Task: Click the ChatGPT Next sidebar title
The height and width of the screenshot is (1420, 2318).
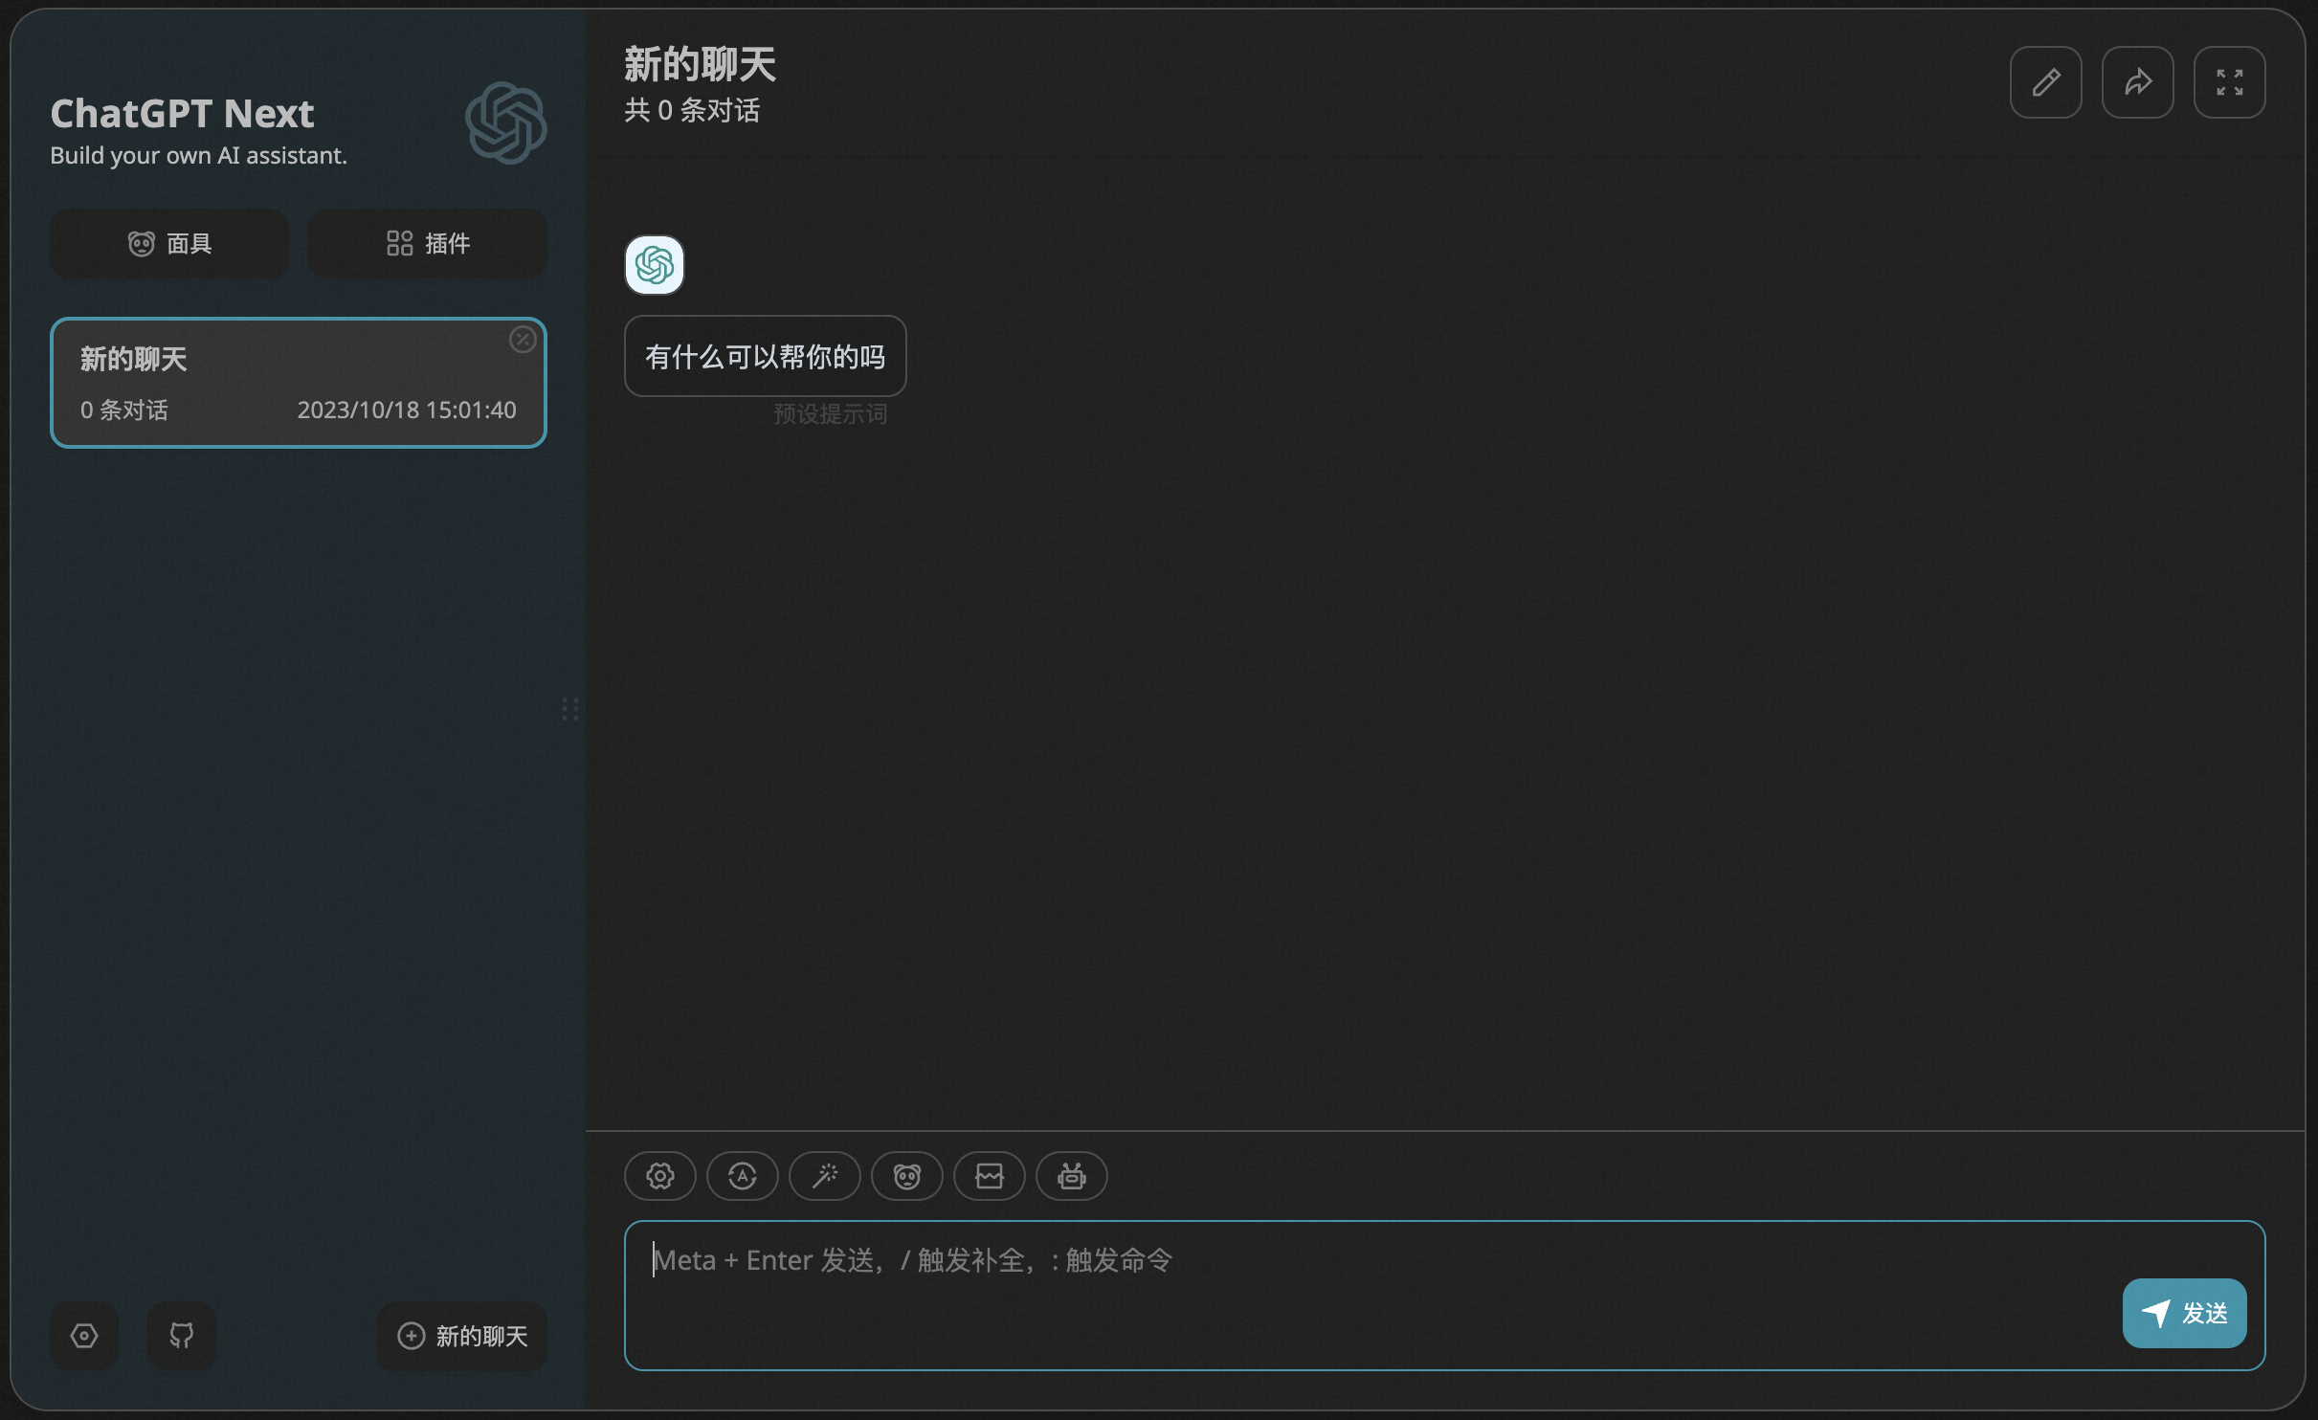Action: coord(182,114)
